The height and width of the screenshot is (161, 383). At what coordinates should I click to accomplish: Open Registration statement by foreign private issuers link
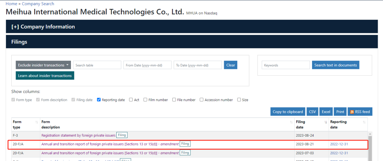78,135
